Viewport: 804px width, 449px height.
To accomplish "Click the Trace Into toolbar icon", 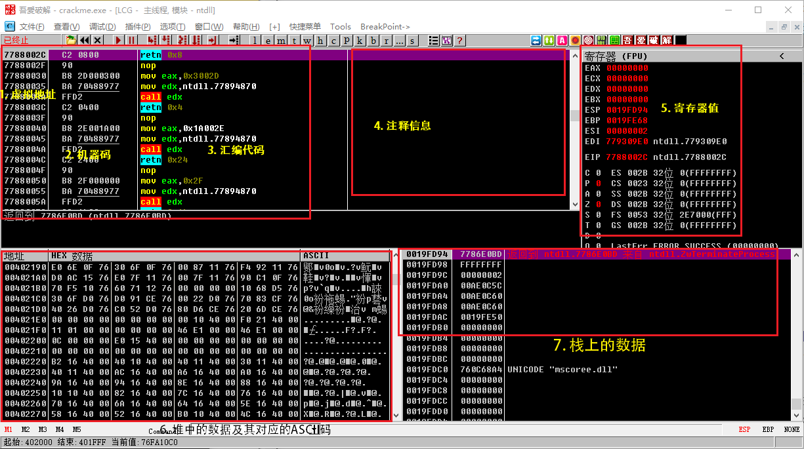I will tap(182, 41).
